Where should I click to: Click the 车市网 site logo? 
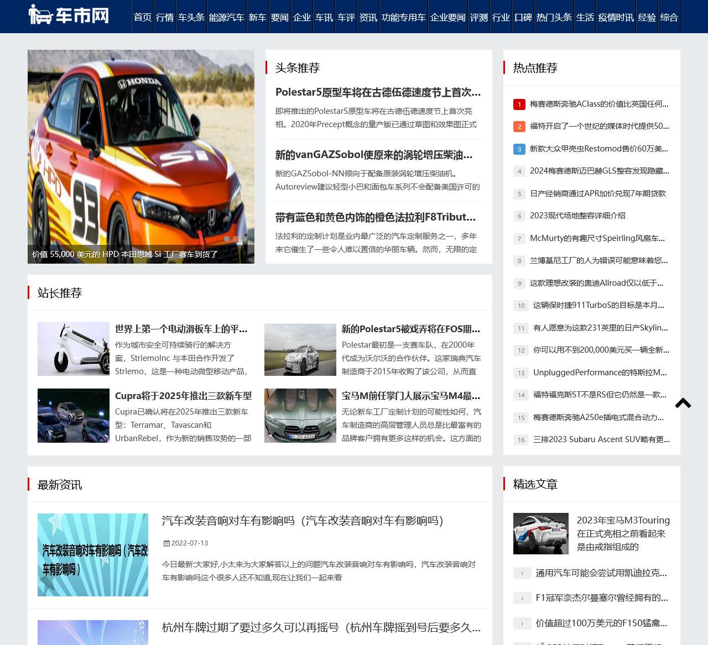coord(69,15)
